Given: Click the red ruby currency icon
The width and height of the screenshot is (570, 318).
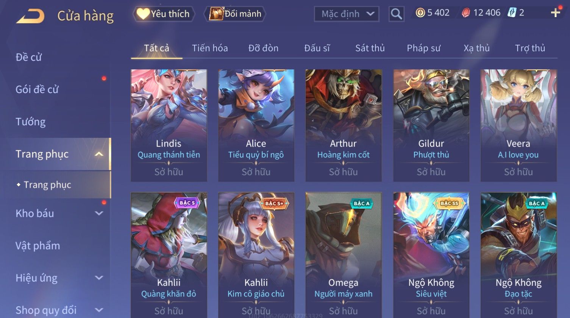Looking at the screenshot, I should pos(466,13).
